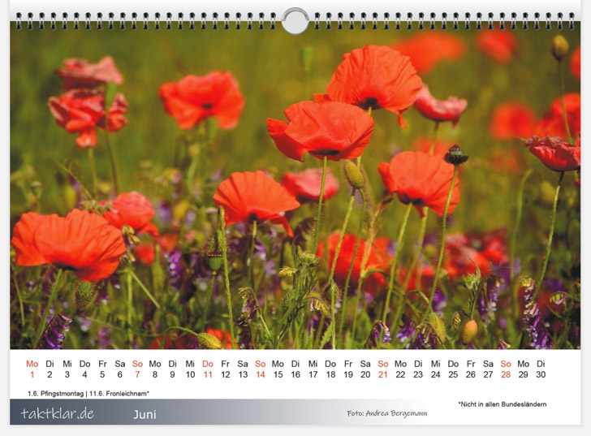Image resolution: width=591 pixels, height=436 pixels.
Task: Select day 13 under Sa
Action: point(243,374)
